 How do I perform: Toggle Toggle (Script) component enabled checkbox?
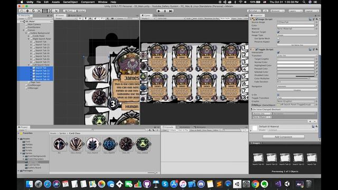[x=257, y=49]
